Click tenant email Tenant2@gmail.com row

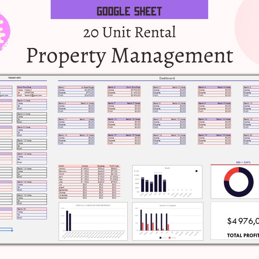click(x=32, y=95)
